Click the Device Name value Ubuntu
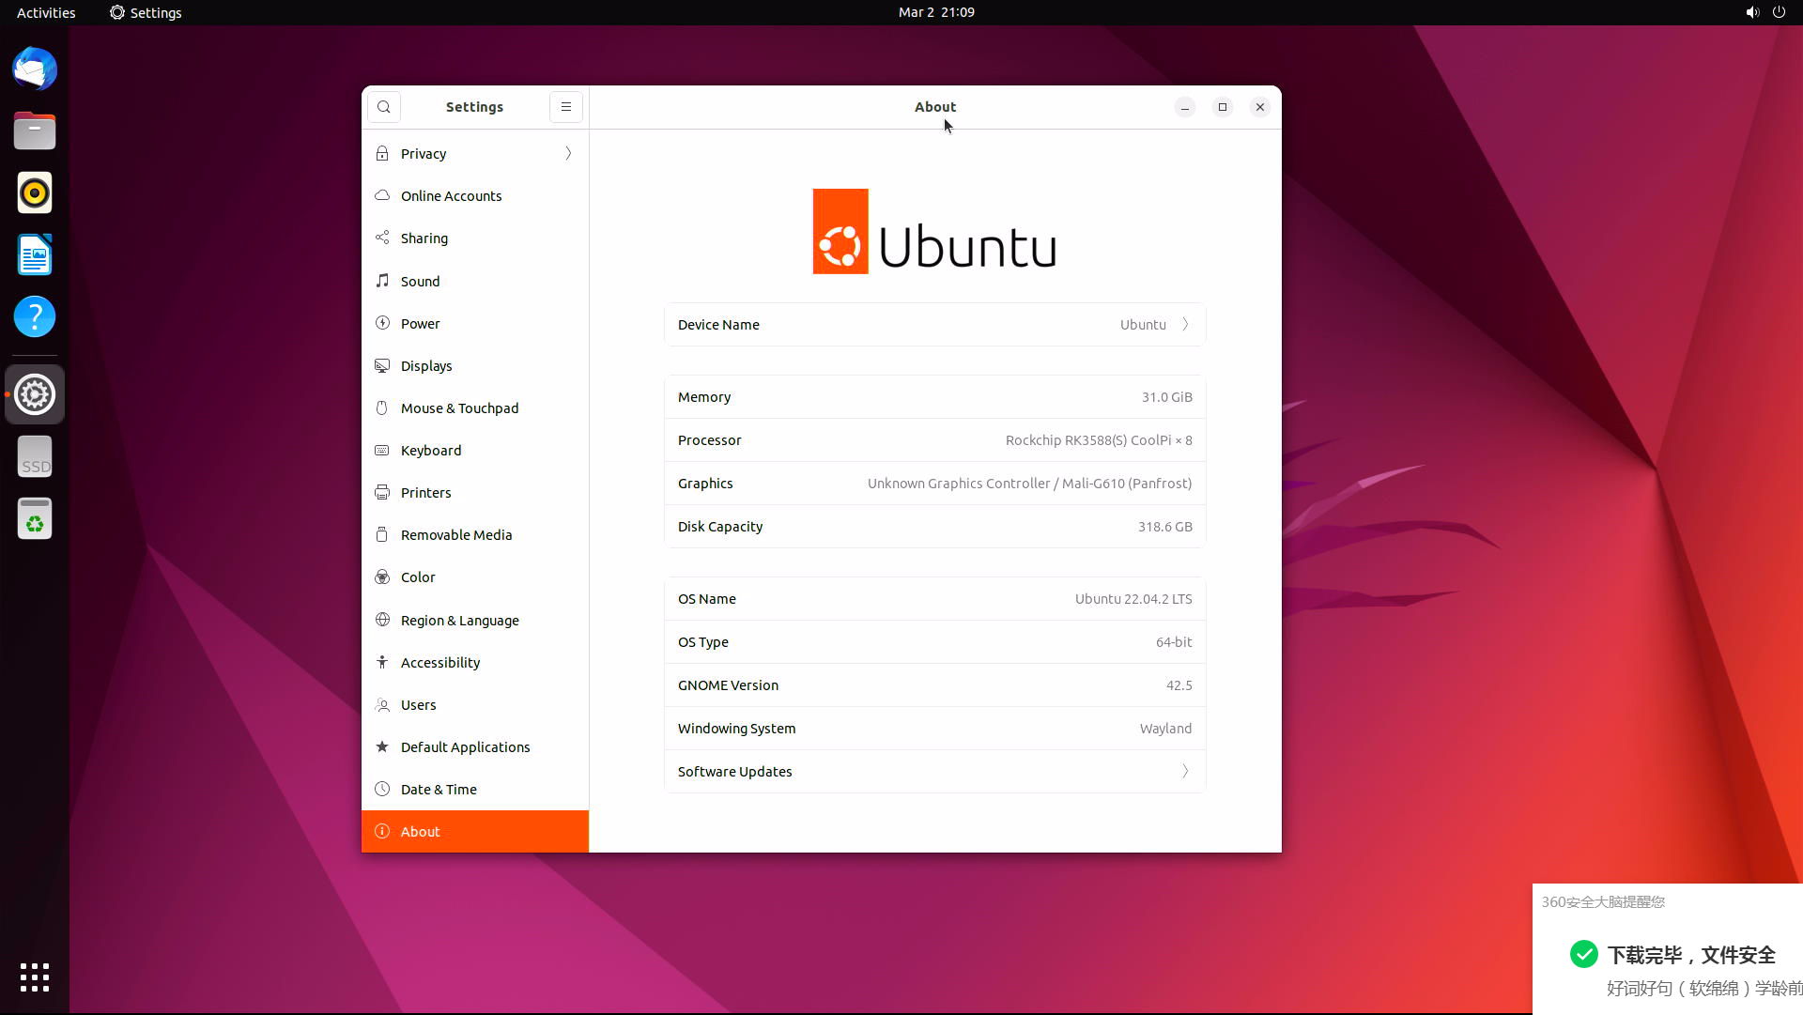 click(x=1143, y=325)
